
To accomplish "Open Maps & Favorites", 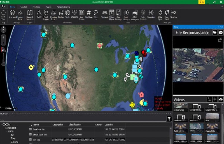I will 30,15.
